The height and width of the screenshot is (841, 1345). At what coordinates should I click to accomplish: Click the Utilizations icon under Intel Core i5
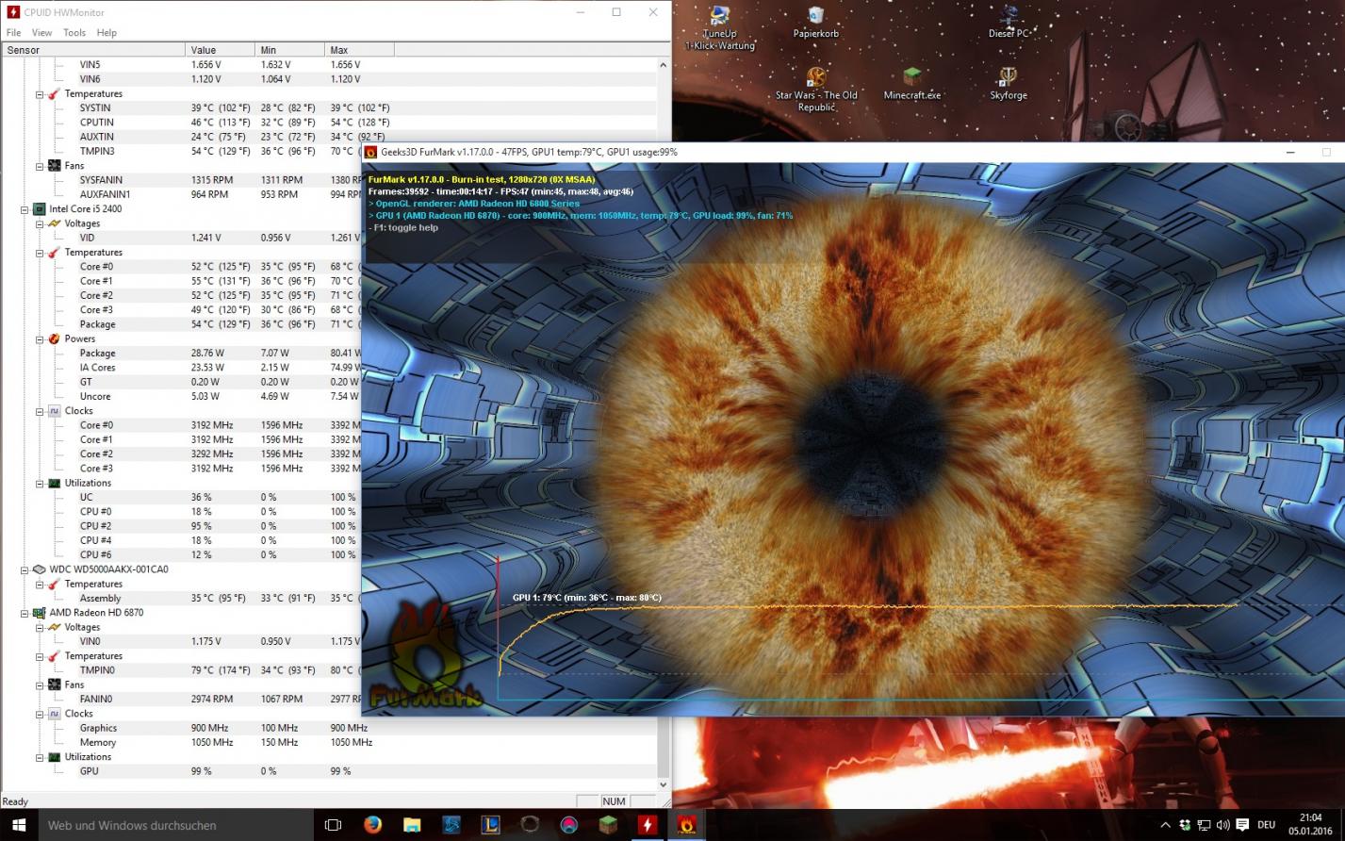[x=55, y=484]
